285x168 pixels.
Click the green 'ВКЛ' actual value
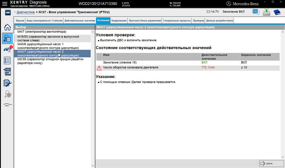pyautogui.click(x=204, y=62)
